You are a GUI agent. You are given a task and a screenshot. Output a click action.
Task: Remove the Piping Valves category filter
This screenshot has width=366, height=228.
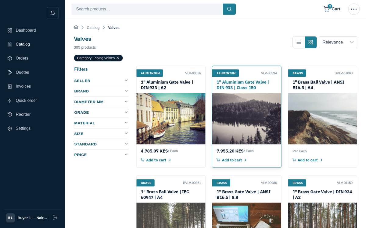click(x=118, y=58)
